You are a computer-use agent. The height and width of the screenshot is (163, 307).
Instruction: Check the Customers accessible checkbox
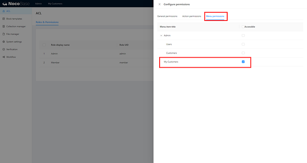pos(243,53)
